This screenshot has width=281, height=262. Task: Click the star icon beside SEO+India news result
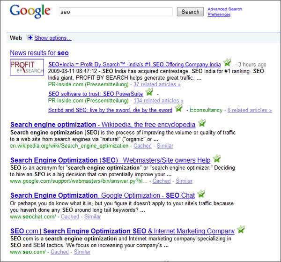point(227,62)
